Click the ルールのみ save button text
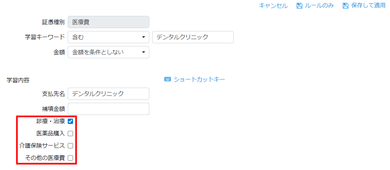Image resolution: width=390 pixels, height=170 pixels. click(x=319, y=6)
